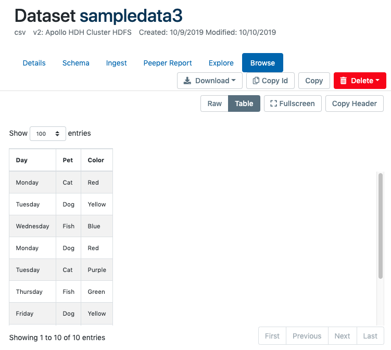Switch to Table view mode

(244, 103)
